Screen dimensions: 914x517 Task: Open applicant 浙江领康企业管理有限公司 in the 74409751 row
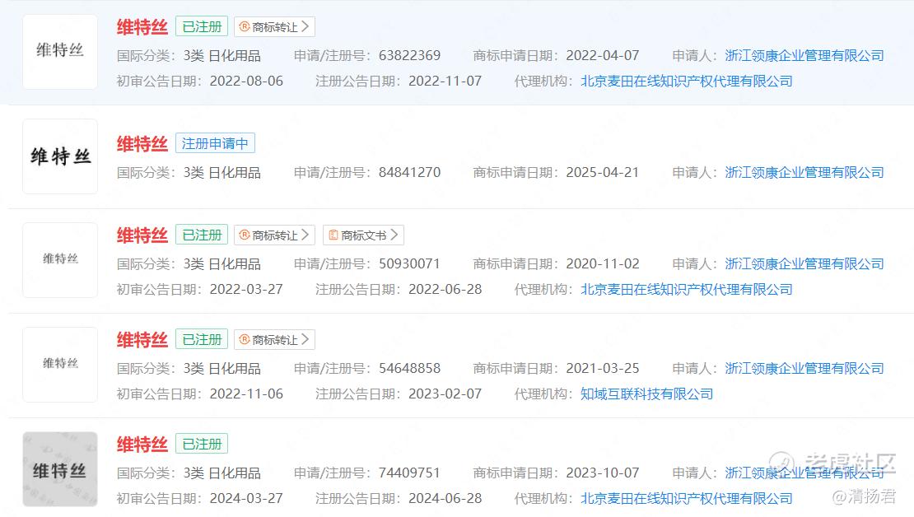click(804, 473)
